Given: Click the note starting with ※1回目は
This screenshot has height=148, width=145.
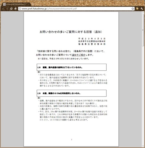Looking at the screenshot, I should point(63,59).
